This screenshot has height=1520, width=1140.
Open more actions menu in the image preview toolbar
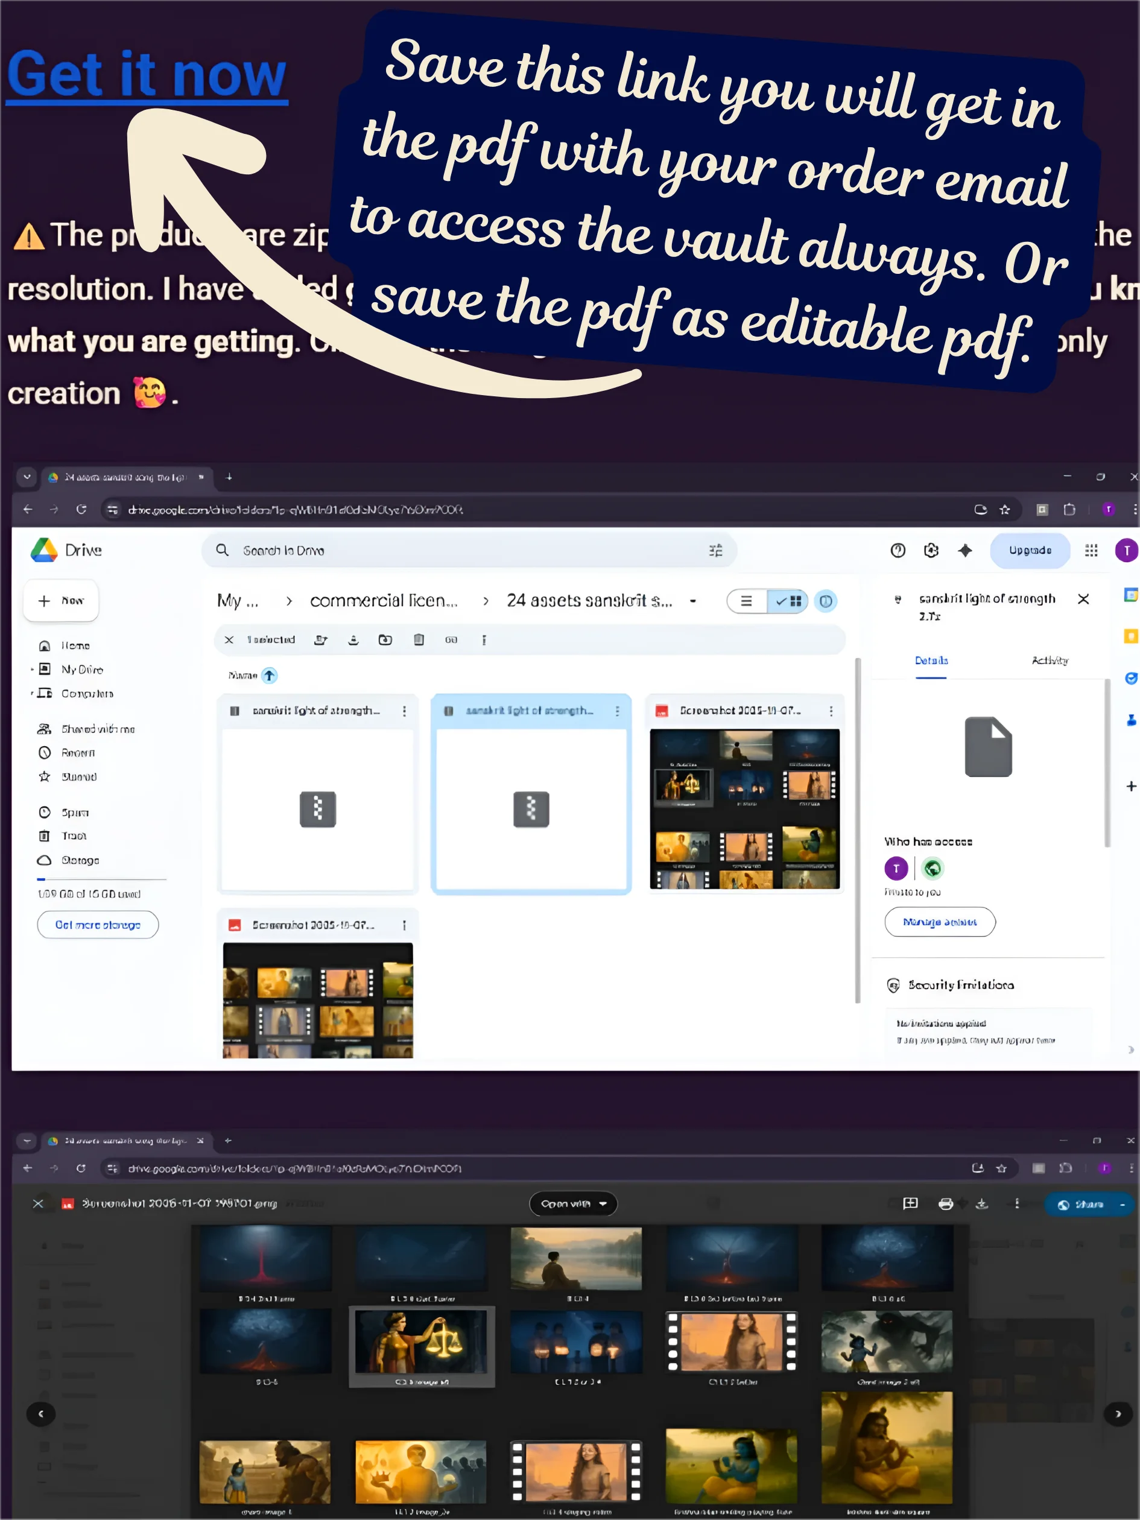pyautogui.click(x=1017, y=1203)
